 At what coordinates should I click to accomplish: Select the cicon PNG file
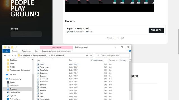[x=42, y=64]
